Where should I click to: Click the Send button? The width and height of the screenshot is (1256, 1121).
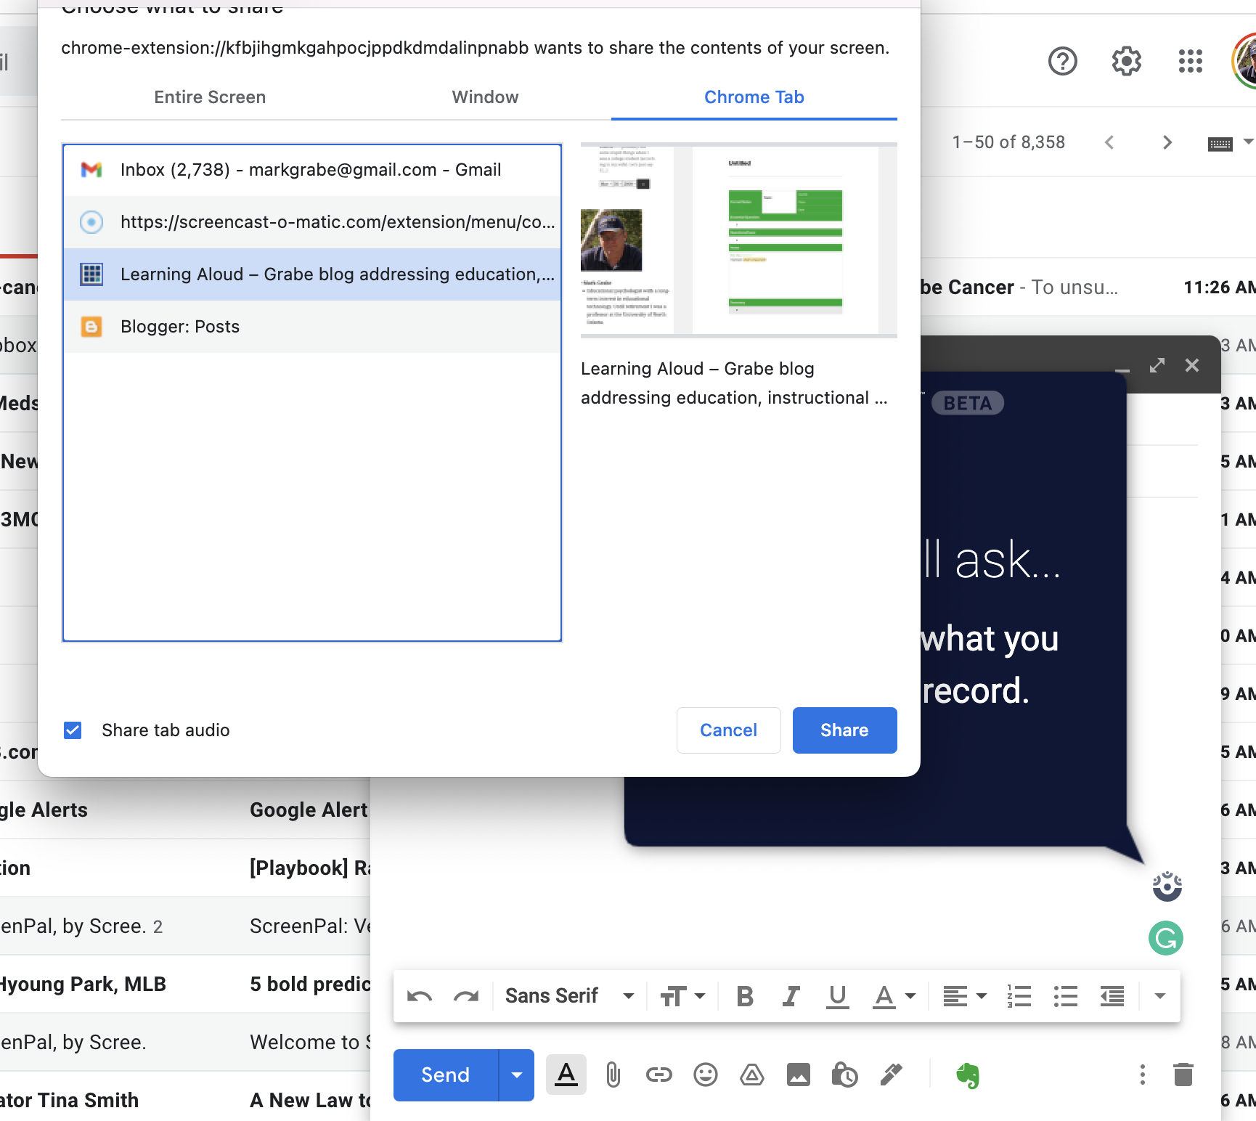coord(446,1075)
